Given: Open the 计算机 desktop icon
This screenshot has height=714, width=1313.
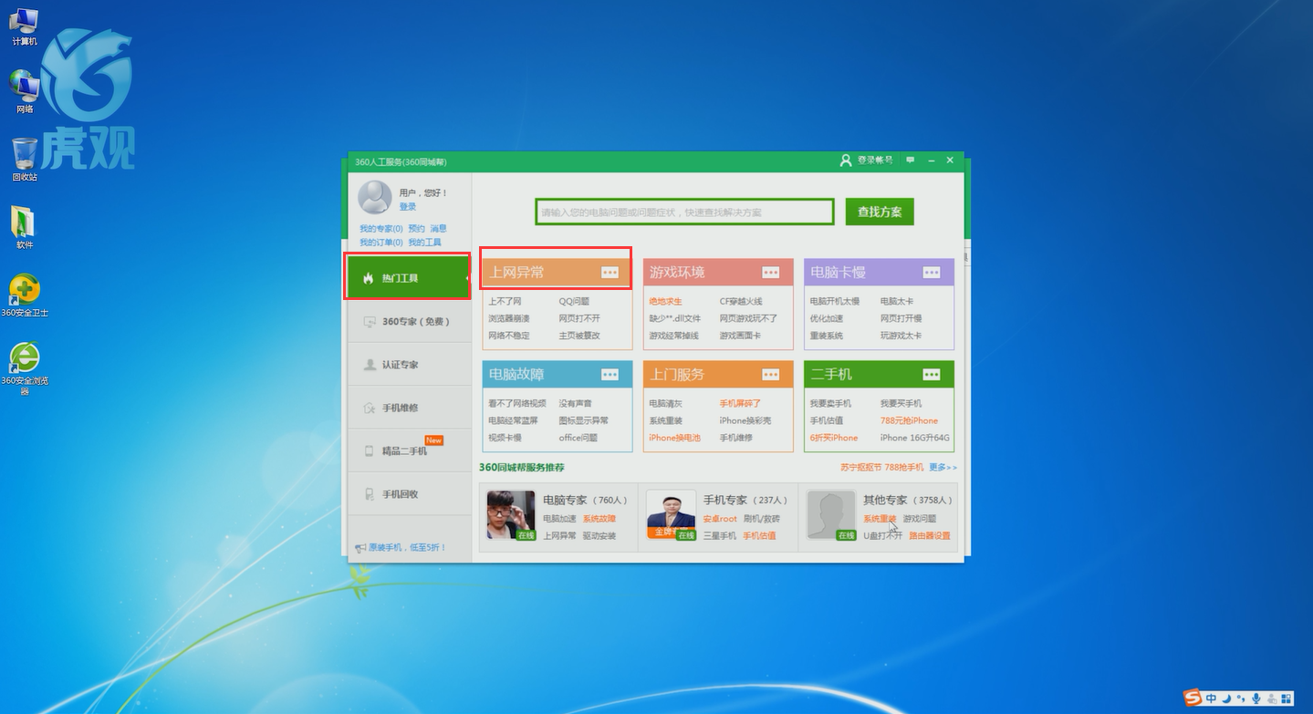Looking at the screenshot, I should coord(24,26).
